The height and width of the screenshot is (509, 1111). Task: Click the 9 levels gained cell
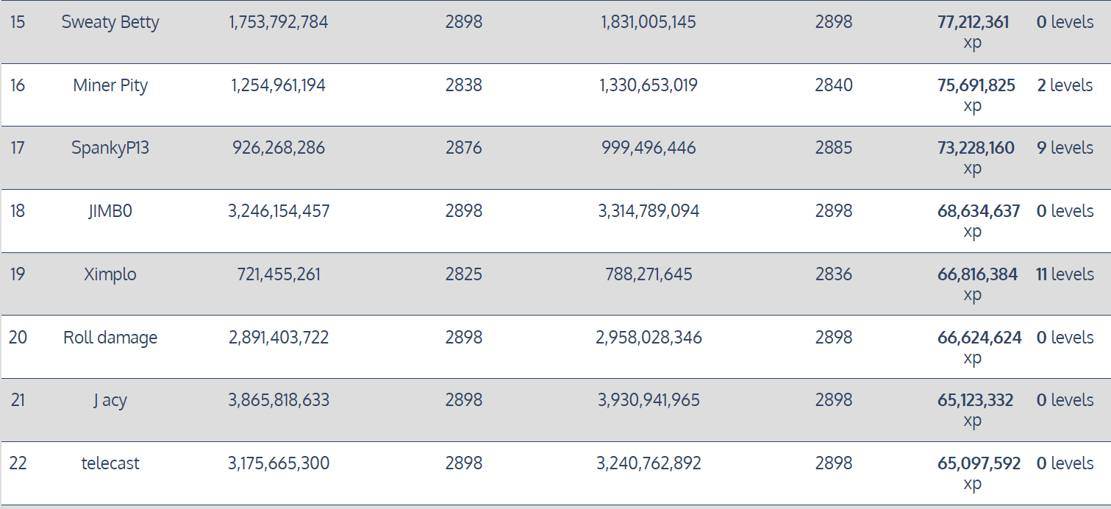1065,148
